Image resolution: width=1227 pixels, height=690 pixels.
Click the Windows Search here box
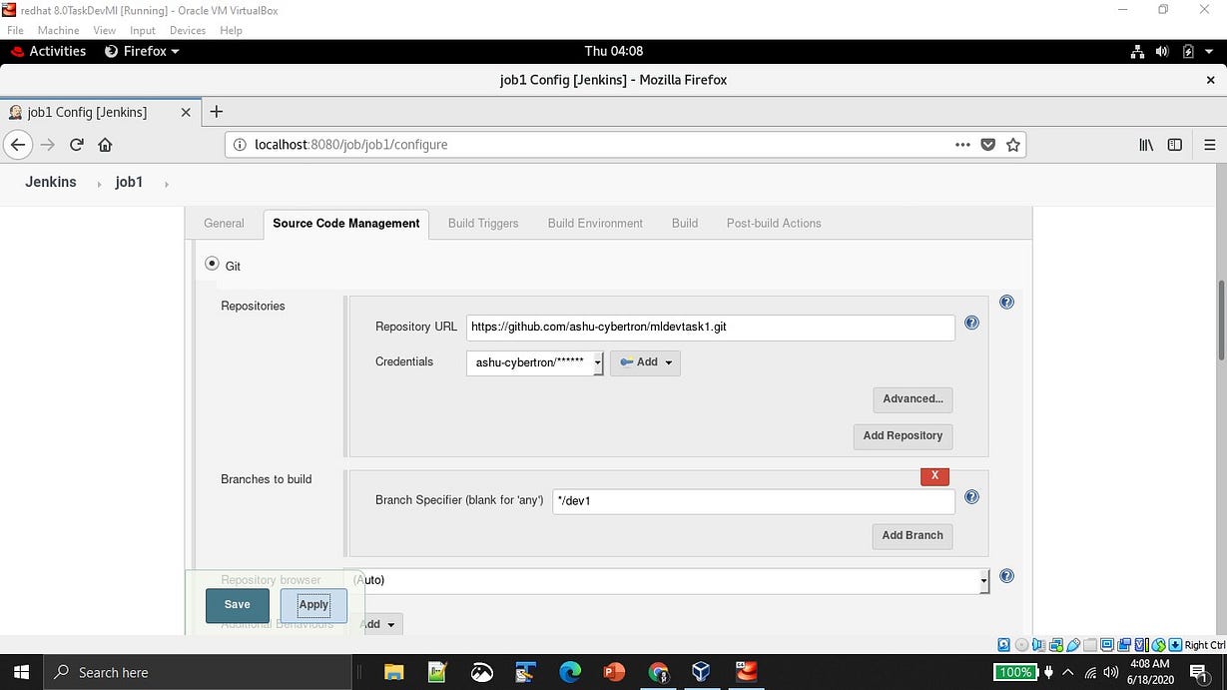pos(197,672)
